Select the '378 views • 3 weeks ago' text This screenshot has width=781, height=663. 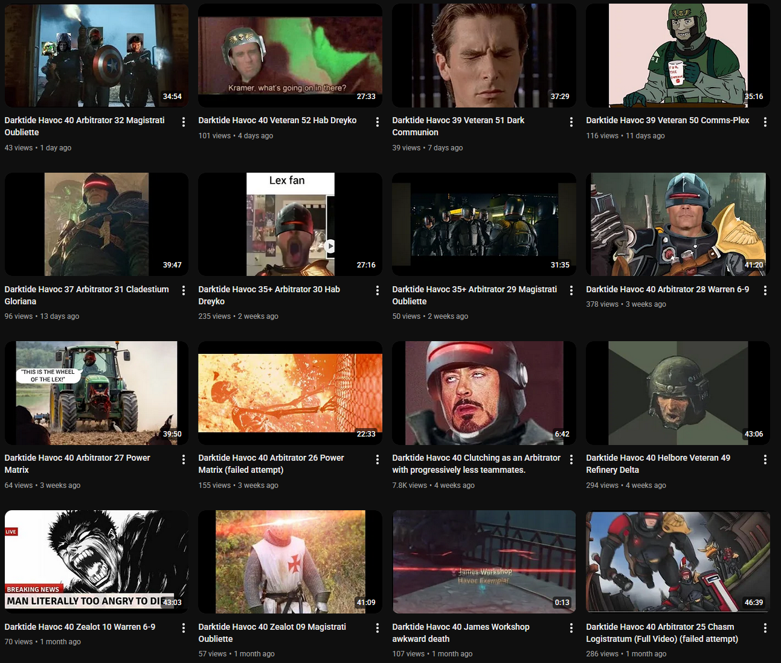[626, 304]
